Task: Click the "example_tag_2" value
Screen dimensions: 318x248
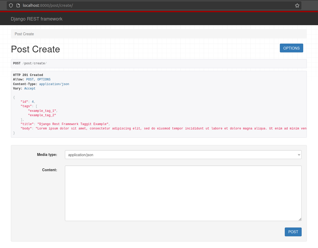Action: [42, 115]
